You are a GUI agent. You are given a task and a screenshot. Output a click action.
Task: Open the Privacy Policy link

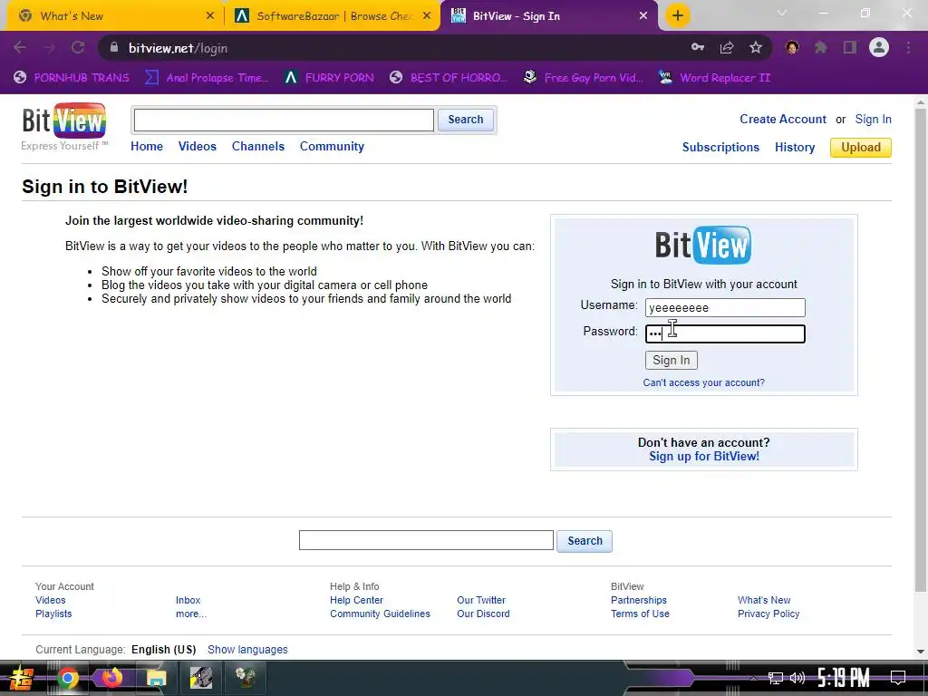point(768,614)
